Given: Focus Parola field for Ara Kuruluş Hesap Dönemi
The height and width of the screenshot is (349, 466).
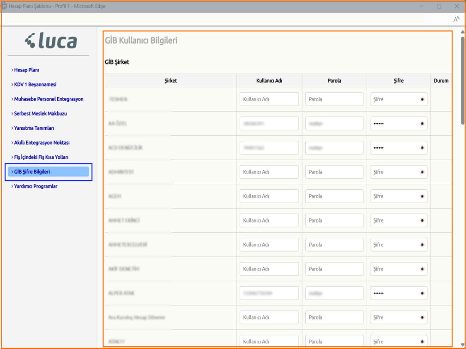Looking at the screenshot, I should pos(334,318).
